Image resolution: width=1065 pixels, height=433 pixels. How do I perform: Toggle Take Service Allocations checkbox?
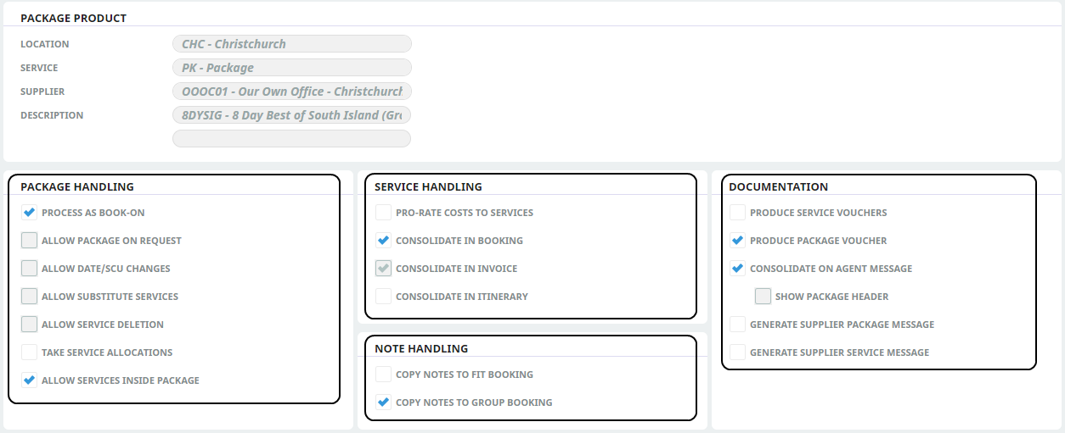pyautogui.click(x=29, y=353)
